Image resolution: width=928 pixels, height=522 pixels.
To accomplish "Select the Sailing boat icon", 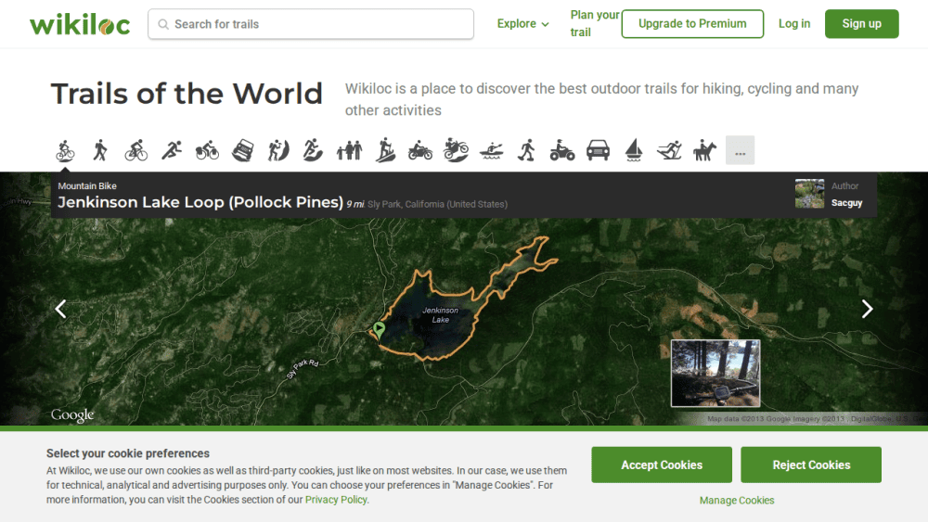I will click(634, 150).
